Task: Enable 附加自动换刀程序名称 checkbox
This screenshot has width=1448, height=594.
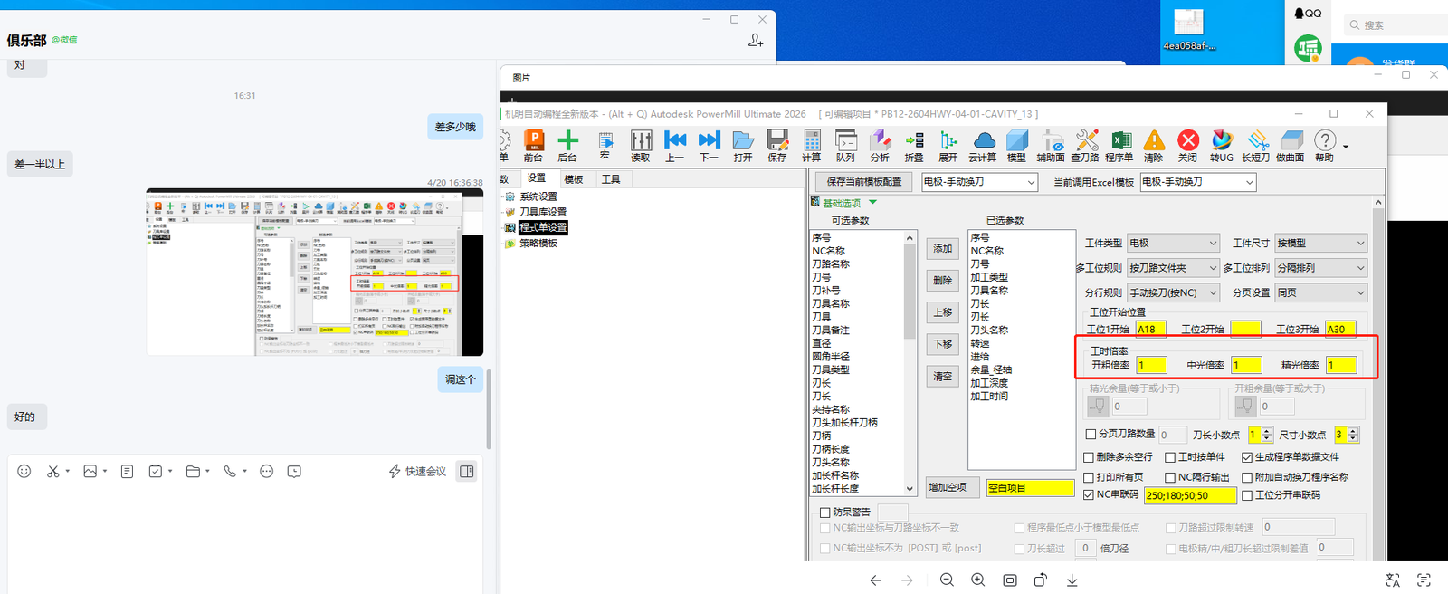Action: pyautogui.click(x=1247, y=477)
